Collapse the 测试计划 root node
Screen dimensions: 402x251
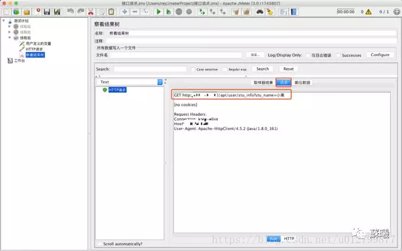(3, 21)
